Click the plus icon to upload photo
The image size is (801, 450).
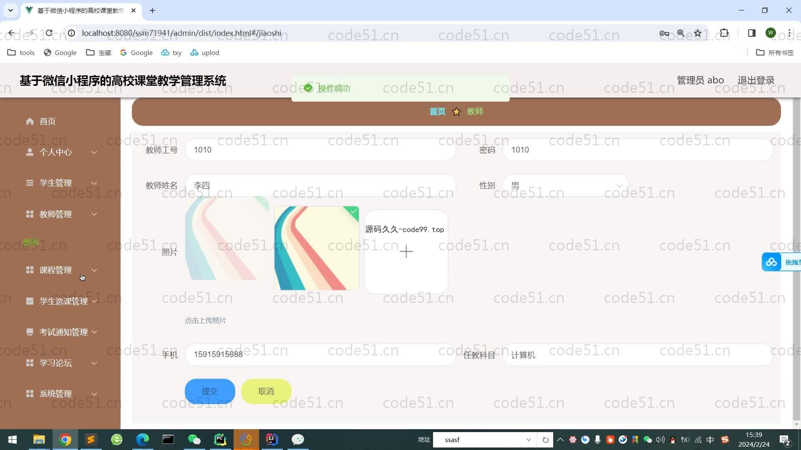click(406, 252)
